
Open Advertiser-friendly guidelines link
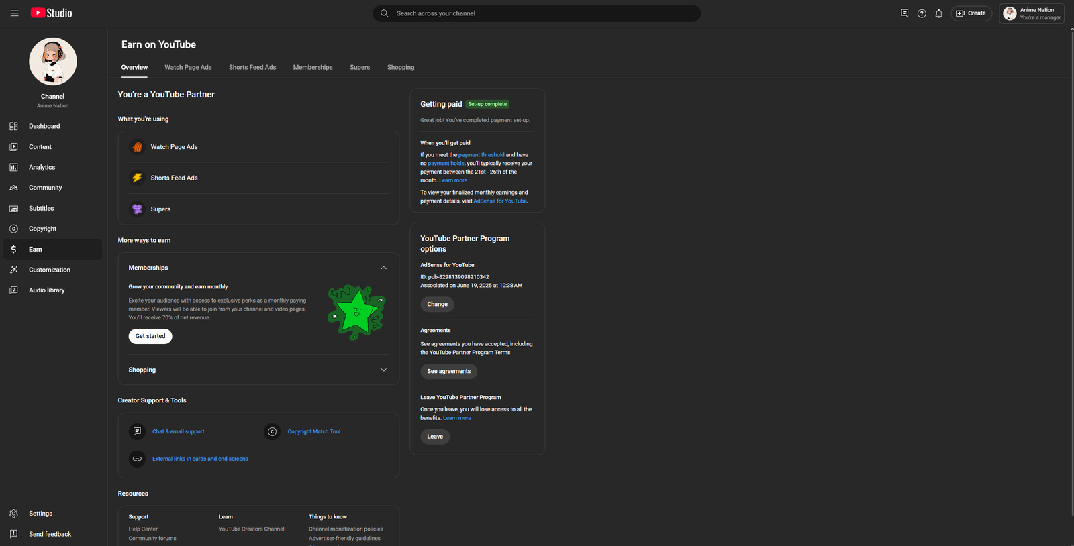[x=344, y=539]
